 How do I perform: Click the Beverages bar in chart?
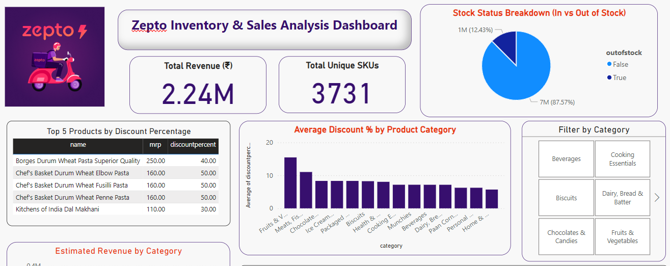[430, 197]
